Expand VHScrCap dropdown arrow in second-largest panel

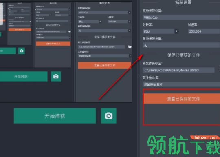pyautogui.click(x=130, y=13)
